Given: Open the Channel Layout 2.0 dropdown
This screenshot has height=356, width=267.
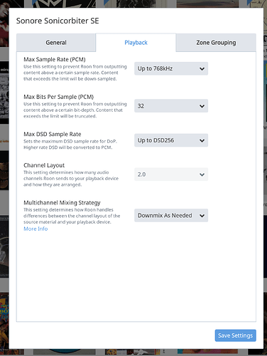Looking at the screenshot, I should [171, 174].
